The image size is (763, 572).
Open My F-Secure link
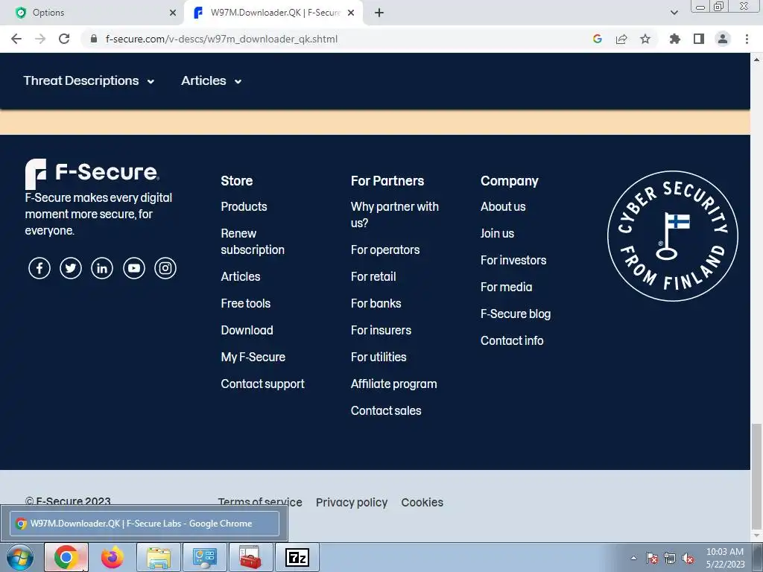253,357
